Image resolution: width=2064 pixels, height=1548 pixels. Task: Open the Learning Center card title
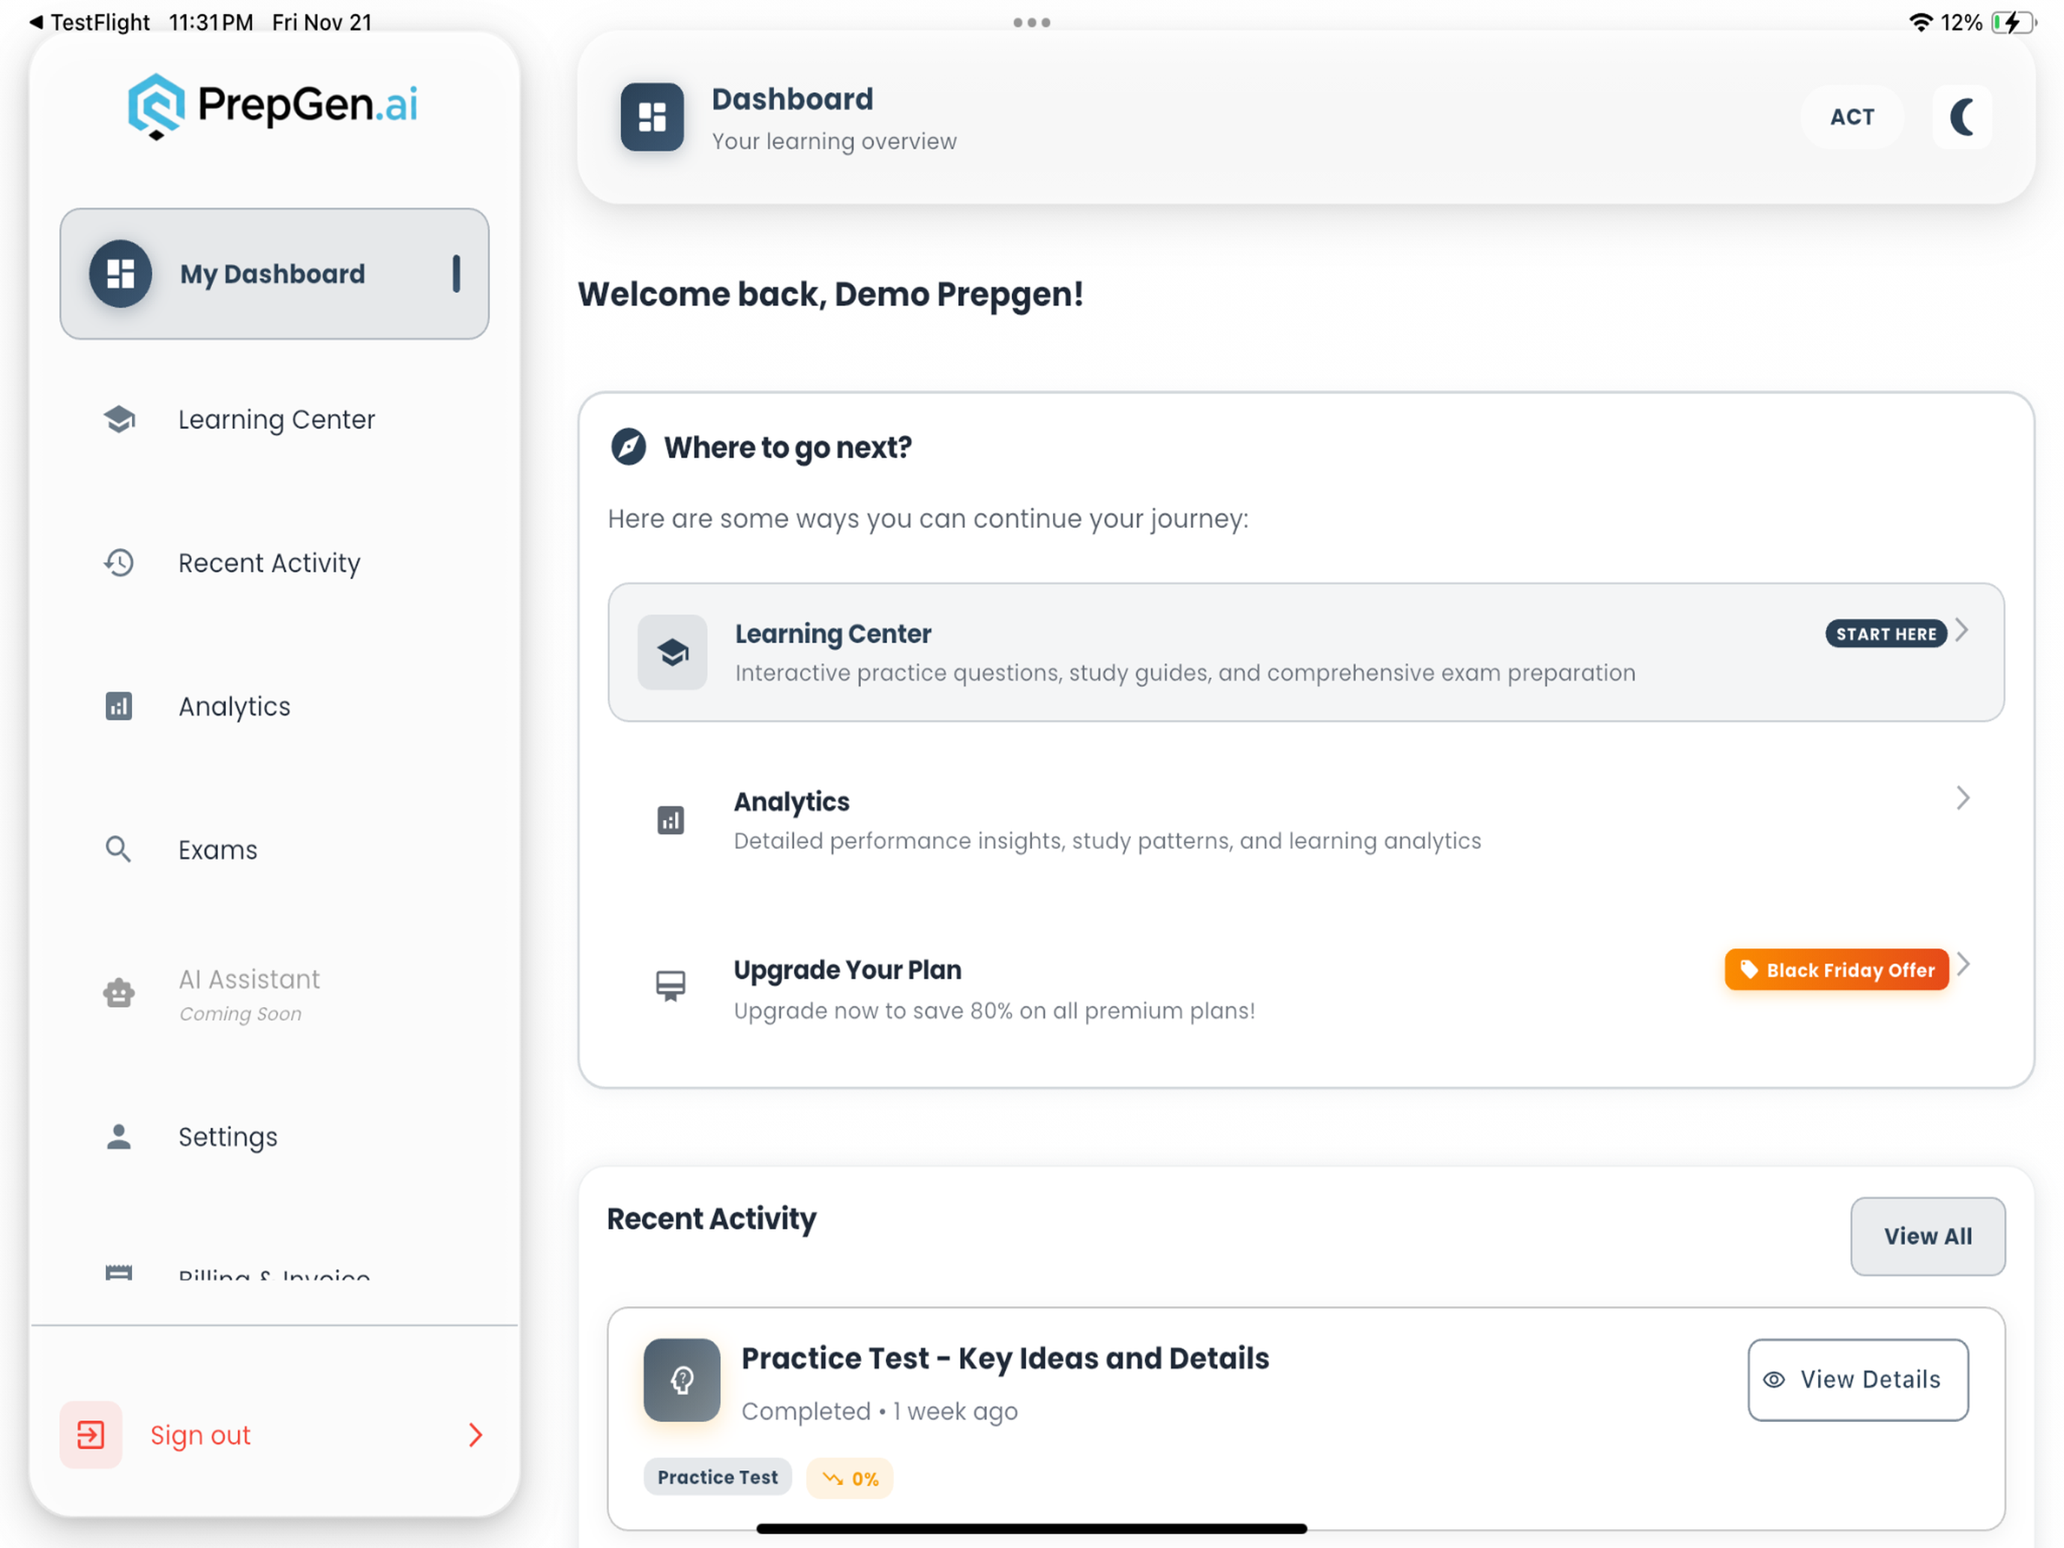(832, 634)
